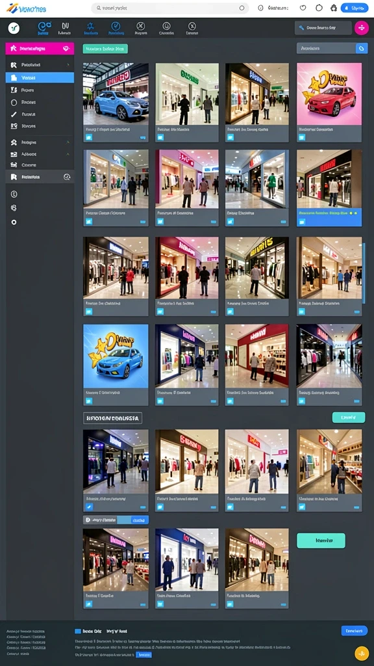Click the blue square icon under the blue-background car card
Image resolution: width=374 pixels, height=666 pixels.
pos(88,401)
